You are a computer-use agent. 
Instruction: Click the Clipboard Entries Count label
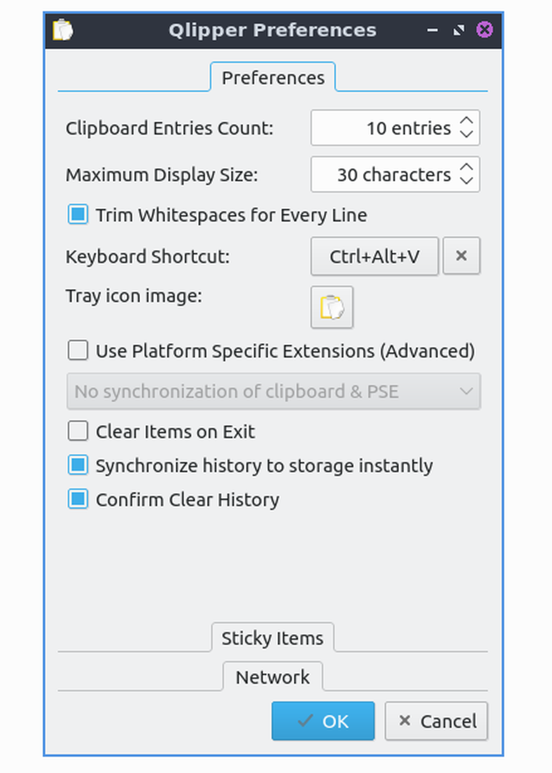[x=169, y=128]
